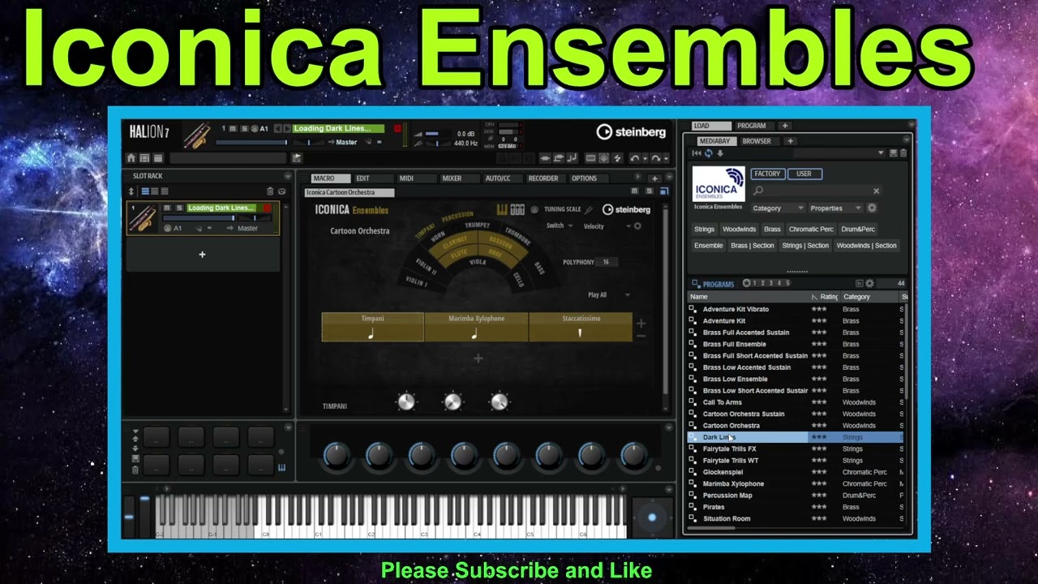Click the eye icon in Slot Rack
This screenshot has height=584, width=1038.
[282, 191]
